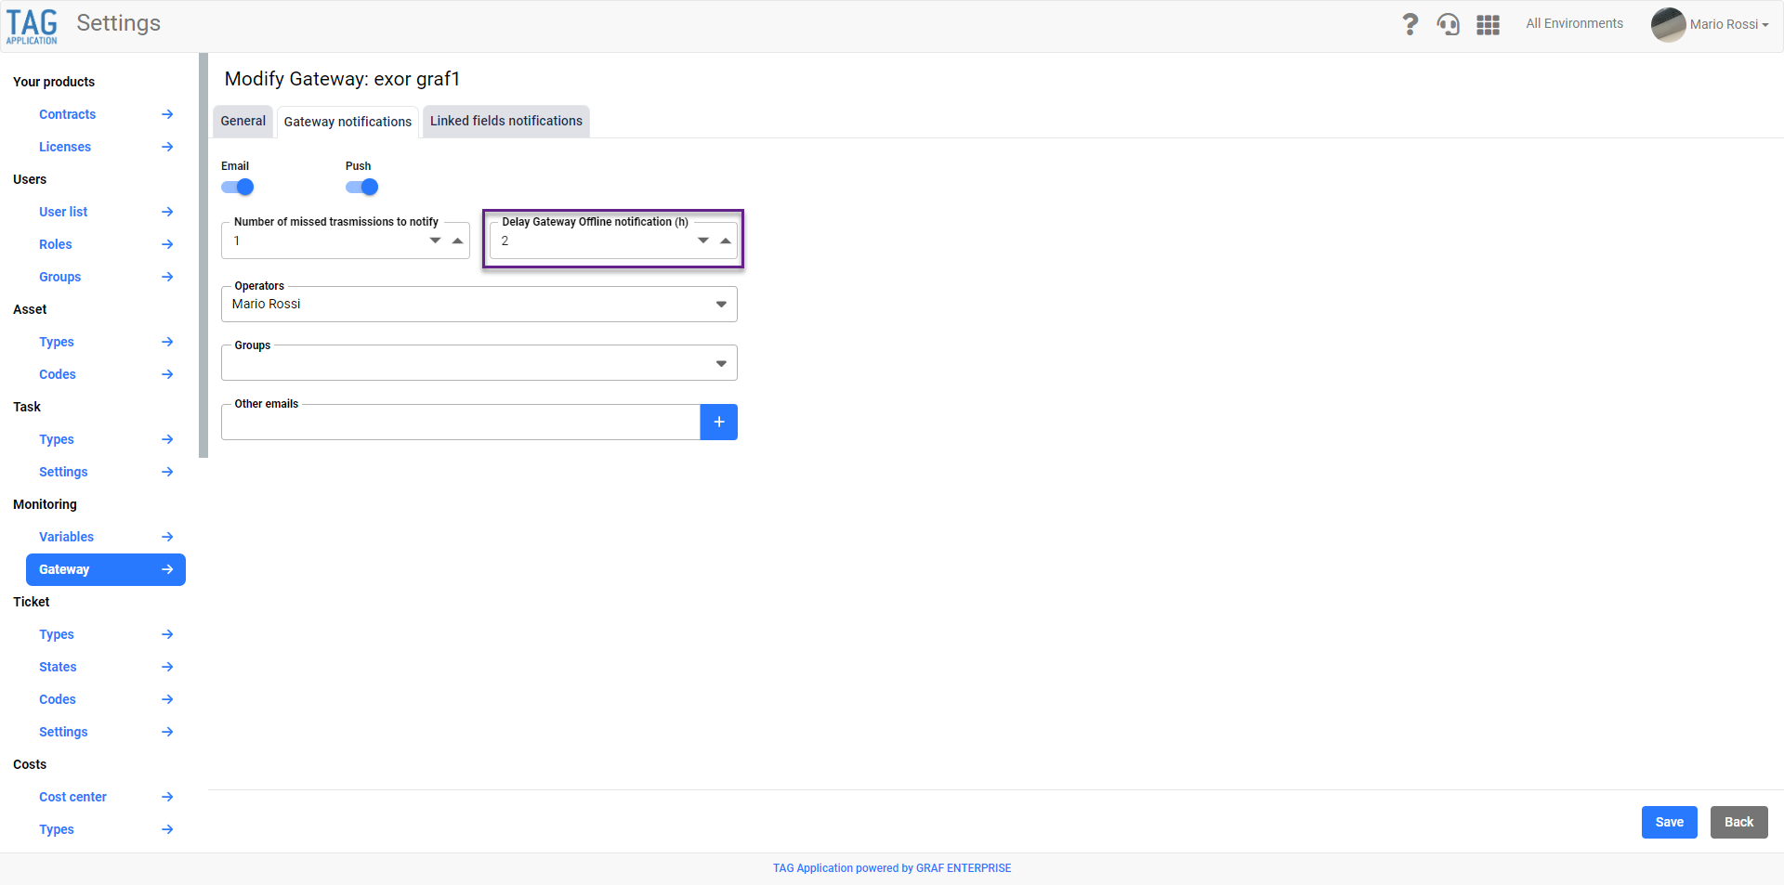The width and height of the screenshot is (1784, 885).
Task: Open All Environments selector
Action: [x=1574, y=24]
